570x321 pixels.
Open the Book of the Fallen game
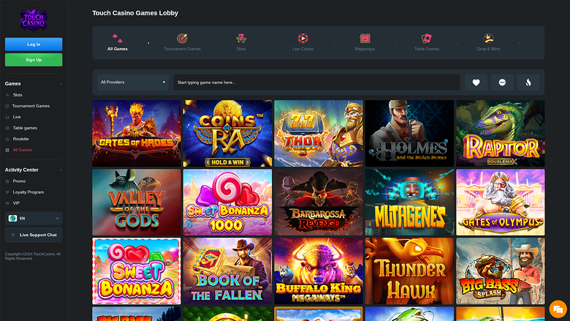click(227, 271)
